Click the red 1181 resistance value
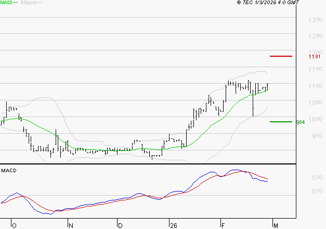 (x=315, y=57)
